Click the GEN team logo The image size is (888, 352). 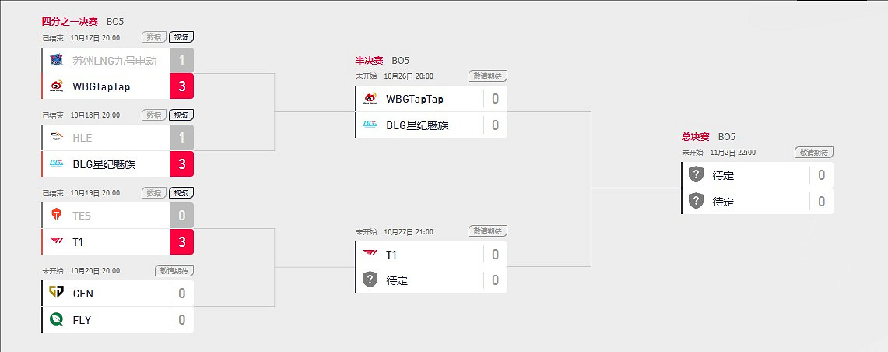(57, 294)
